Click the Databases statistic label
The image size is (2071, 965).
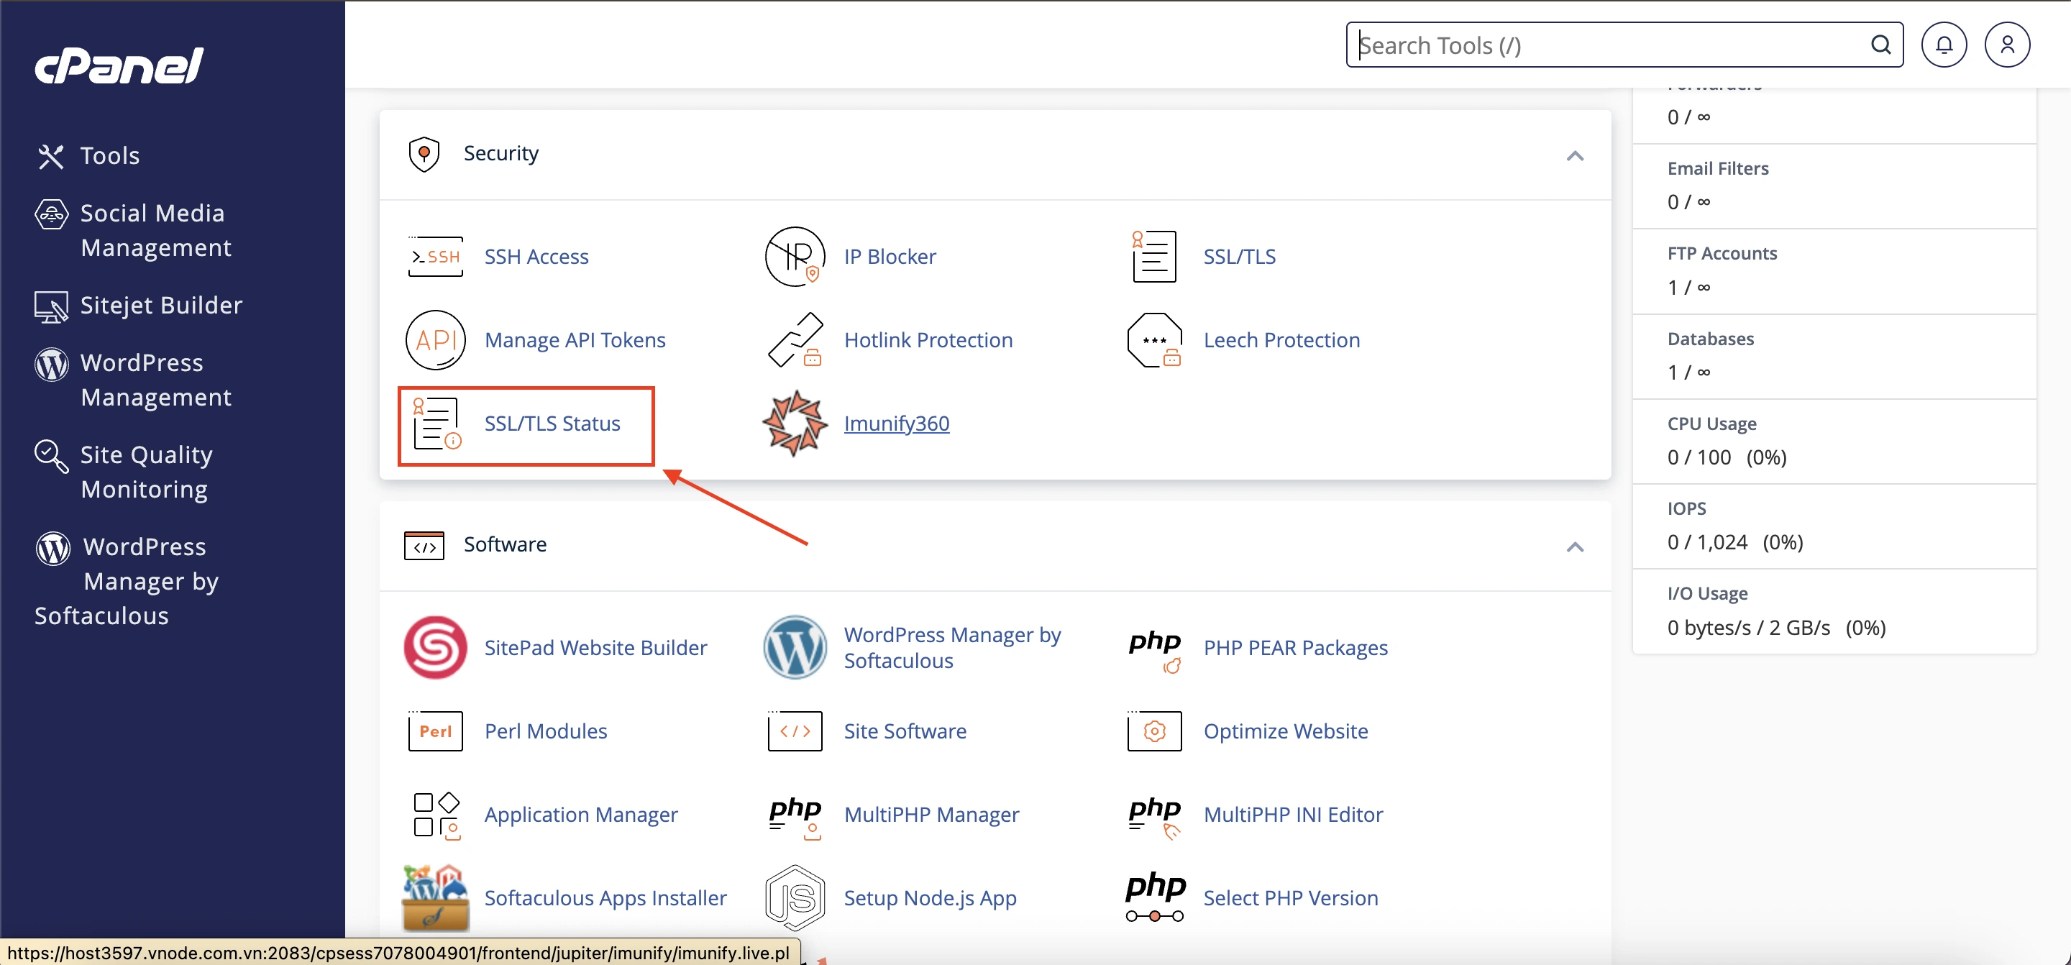[1711, 339]
